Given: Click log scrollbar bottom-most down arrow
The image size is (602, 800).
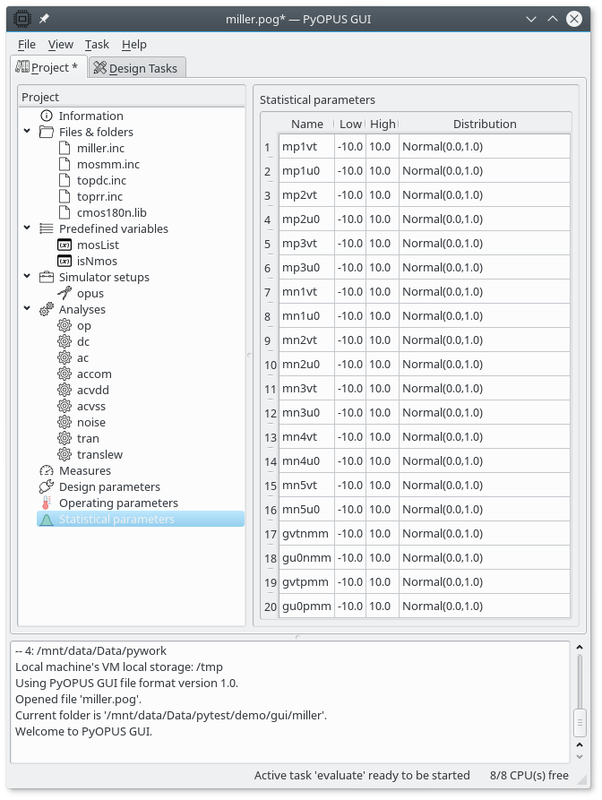Looking at the screenshot, I should click(580, 757).
